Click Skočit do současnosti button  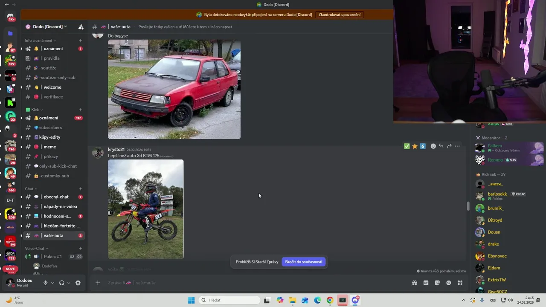[303, 262]
